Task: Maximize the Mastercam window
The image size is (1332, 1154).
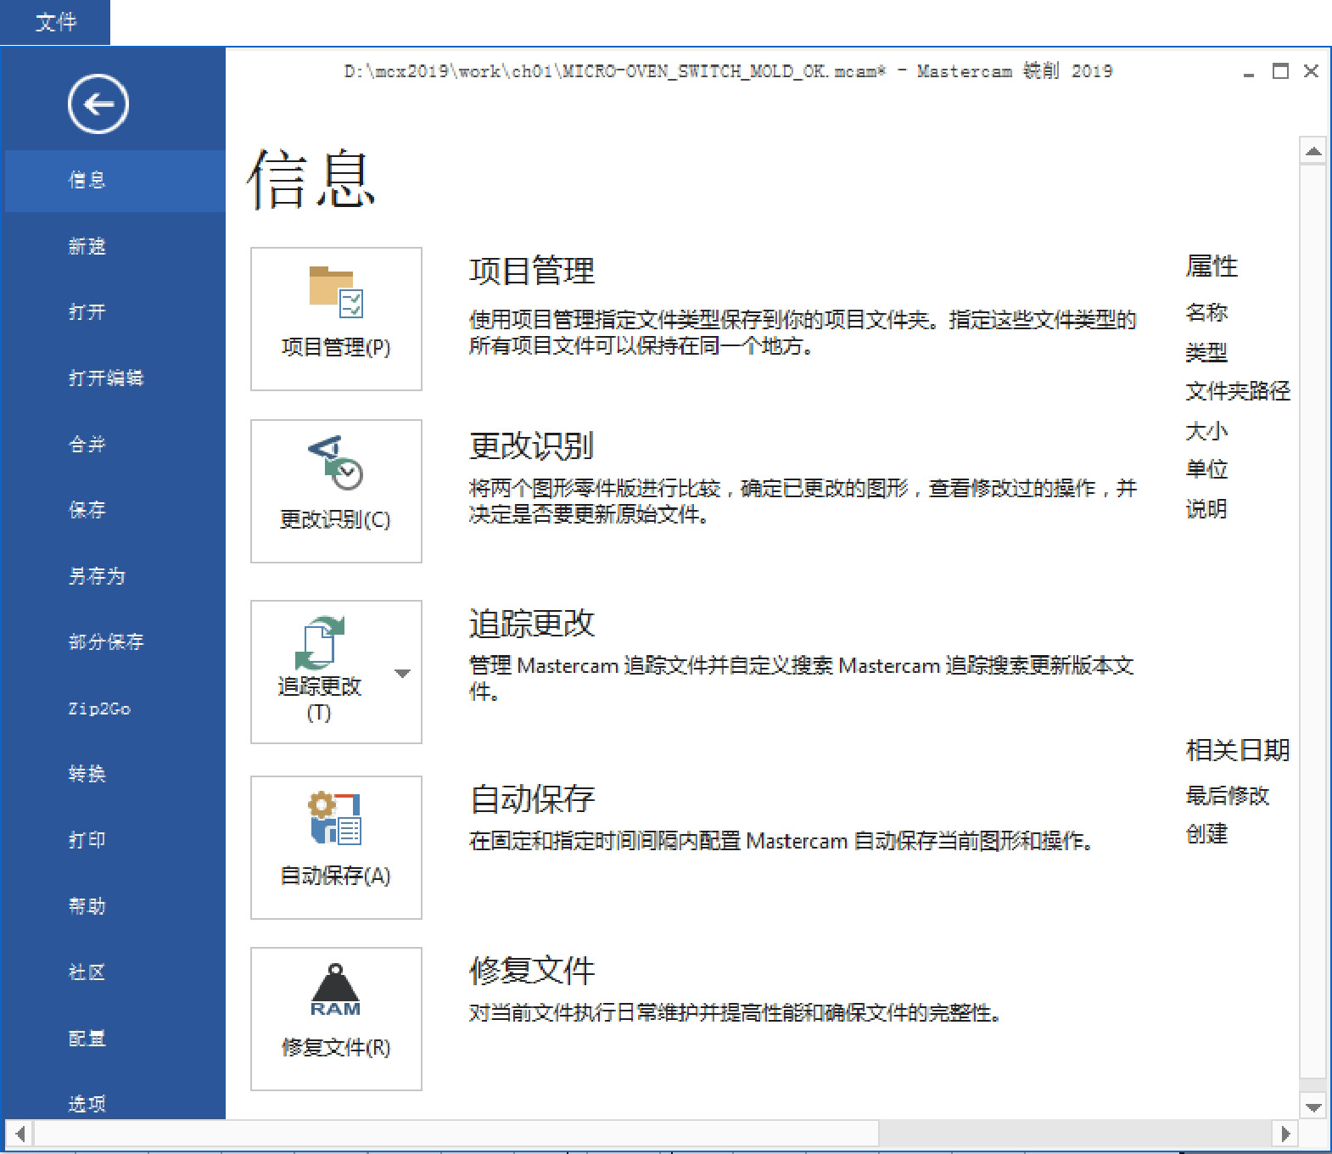Action: pyautogui.click(x=1280, y=71)
